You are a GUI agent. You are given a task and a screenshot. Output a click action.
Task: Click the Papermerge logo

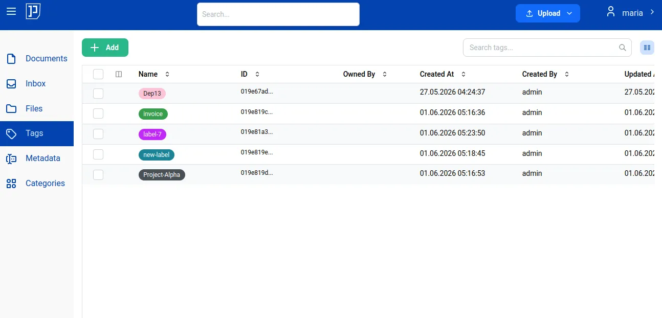point(33,11)
